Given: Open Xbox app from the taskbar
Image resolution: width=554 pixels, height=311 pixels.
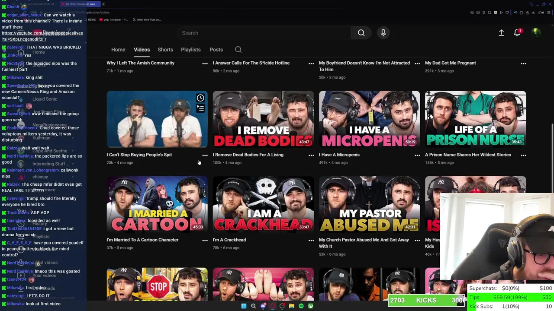Looking at the screenshot, I should click(310, 306).
